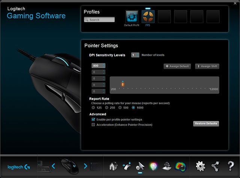Click the Number of levels stepper
The image size is (240, 178).
[x=135, y=55]
